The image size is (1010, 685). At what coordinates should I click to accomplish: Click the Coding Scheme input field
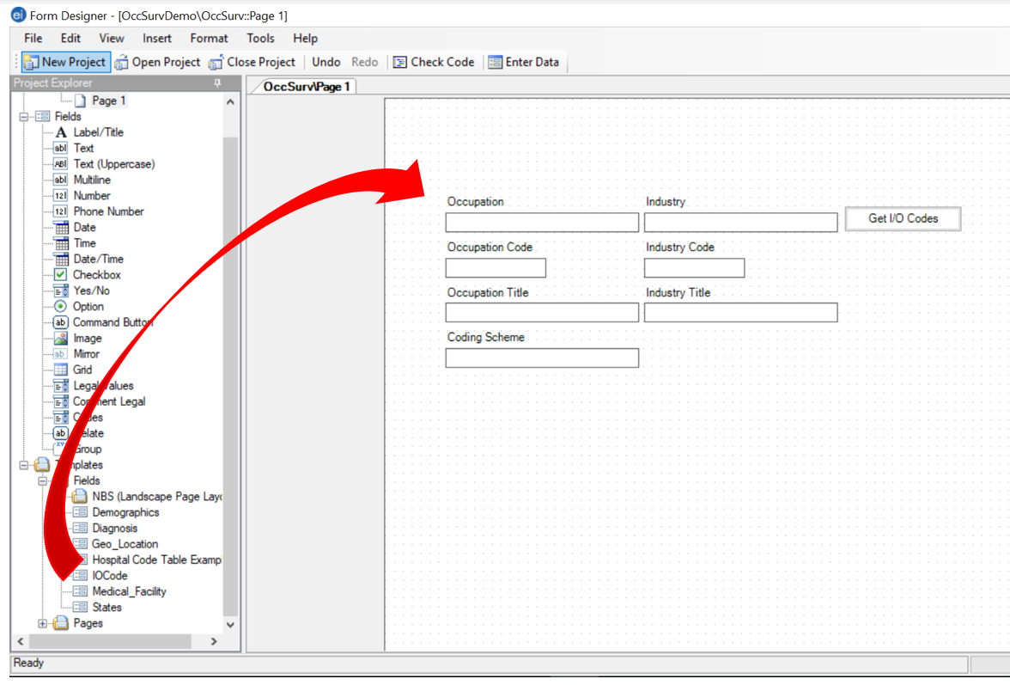(542, 358)
